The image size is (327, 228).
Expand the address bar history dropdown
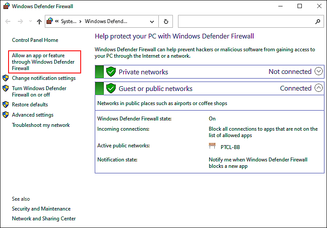[x=152, y=21]
